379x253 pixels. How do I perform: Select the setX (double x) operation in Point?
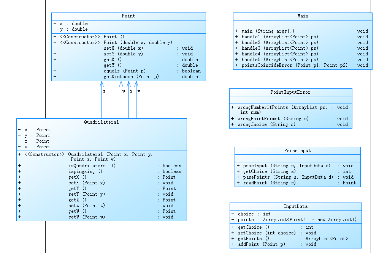click(123, 48)
